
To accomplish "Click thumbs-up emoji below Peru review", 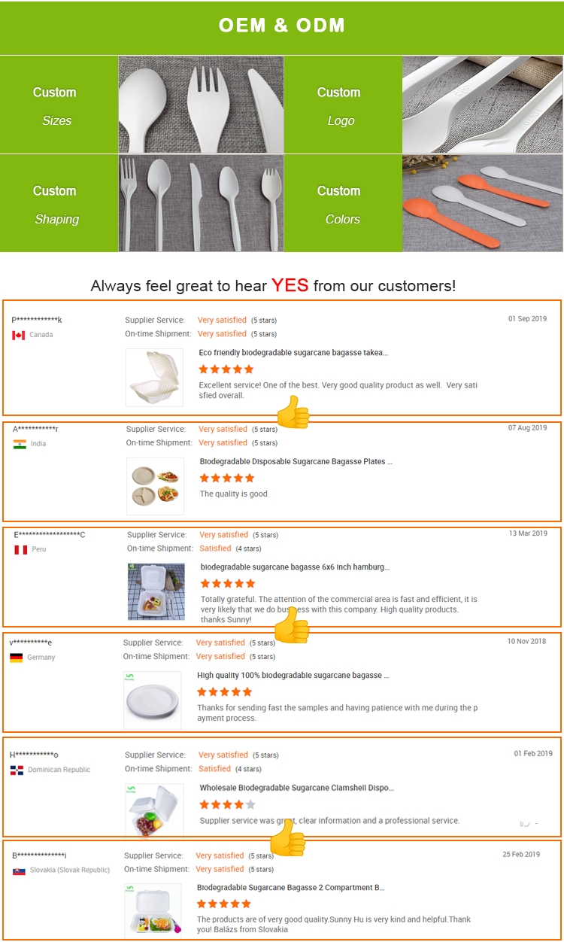I will (x=291, y=626).
